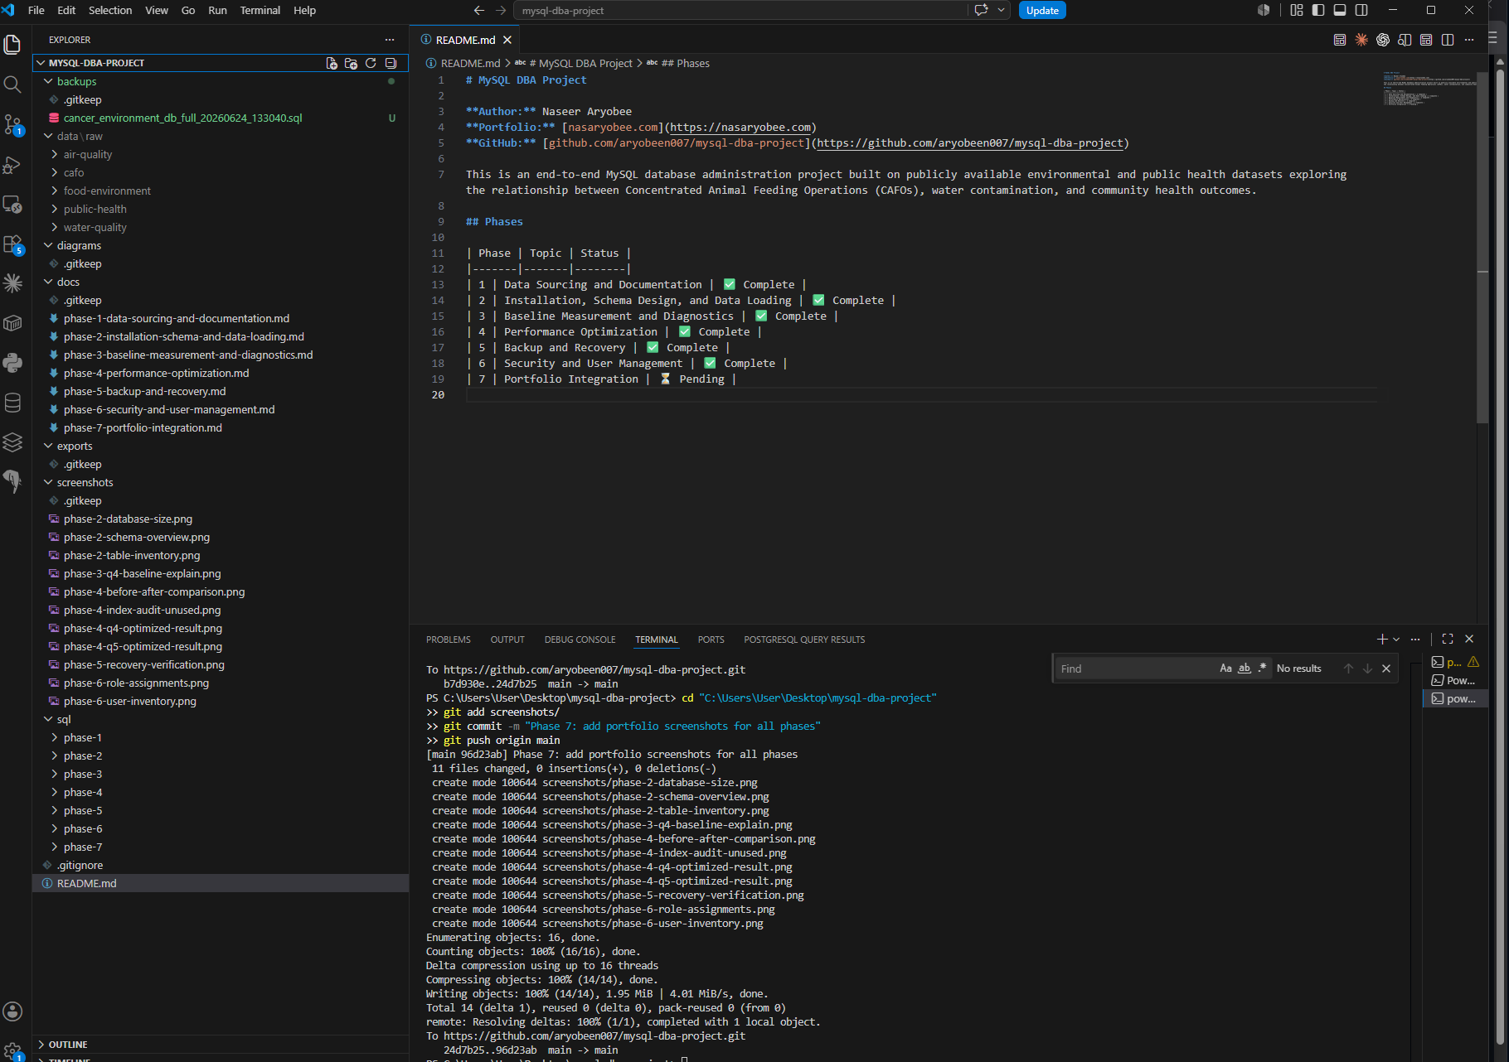The image size is (1509, 1062).
Task: Open the Terminal menu
Action: point(260,10)
